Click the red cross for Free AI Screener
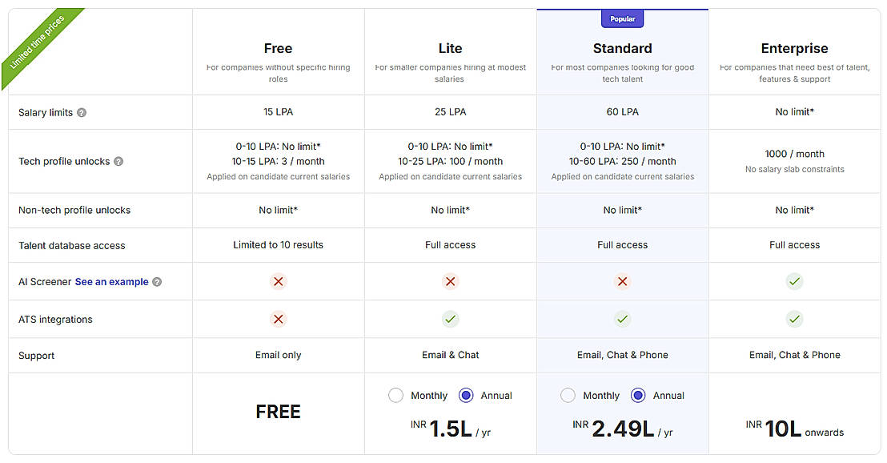The image size is (887, 463). tap(278, 282)
